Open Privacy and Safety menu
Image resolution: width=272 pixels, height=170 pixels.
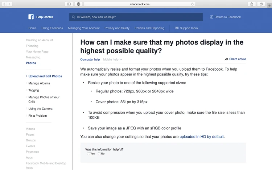point(117,28)
